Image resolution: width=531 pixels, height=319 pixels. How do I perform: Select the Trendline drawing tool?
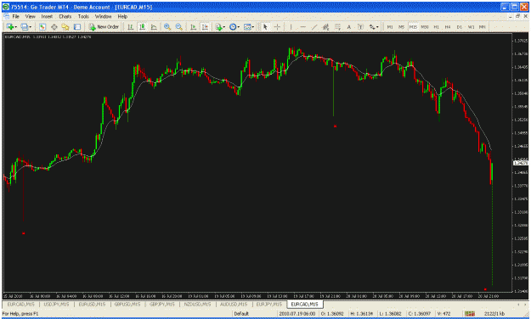tap(314, 26)
